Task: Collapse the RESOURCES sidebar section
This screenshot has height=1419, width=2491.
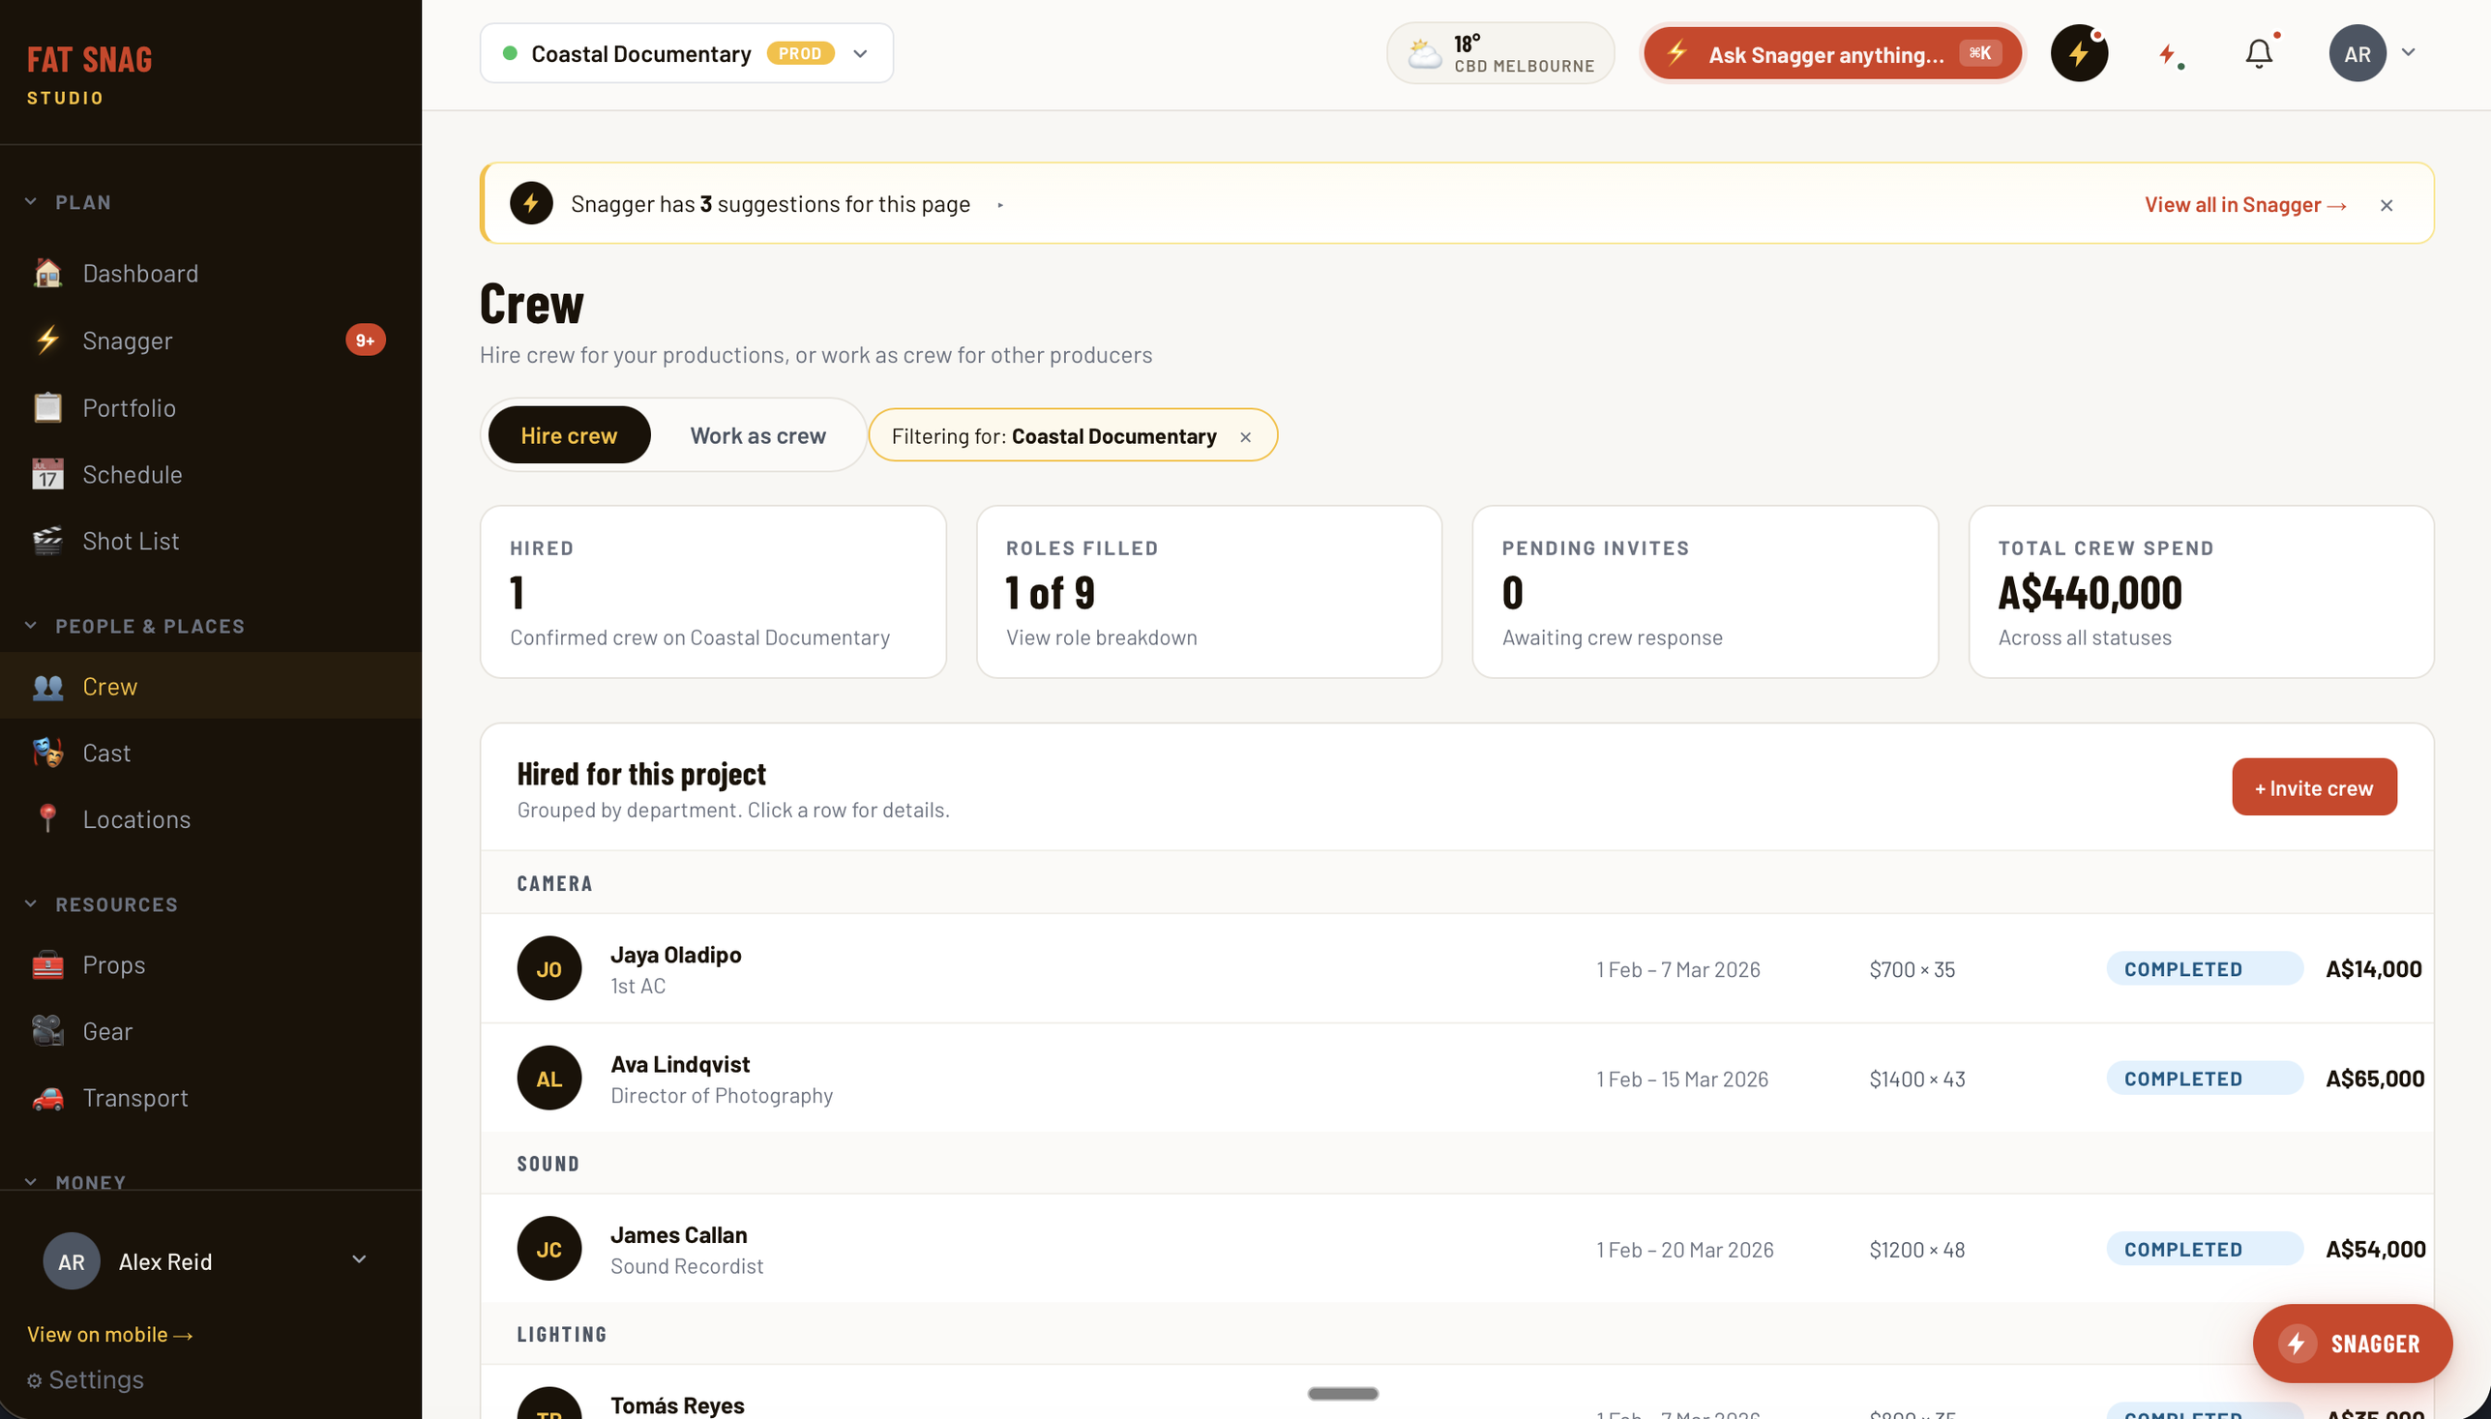Action: [x=30, y=903]
